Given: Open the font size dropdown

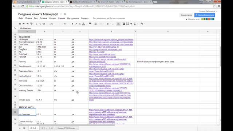Looking at the screenshot, I should coord(66,24).
